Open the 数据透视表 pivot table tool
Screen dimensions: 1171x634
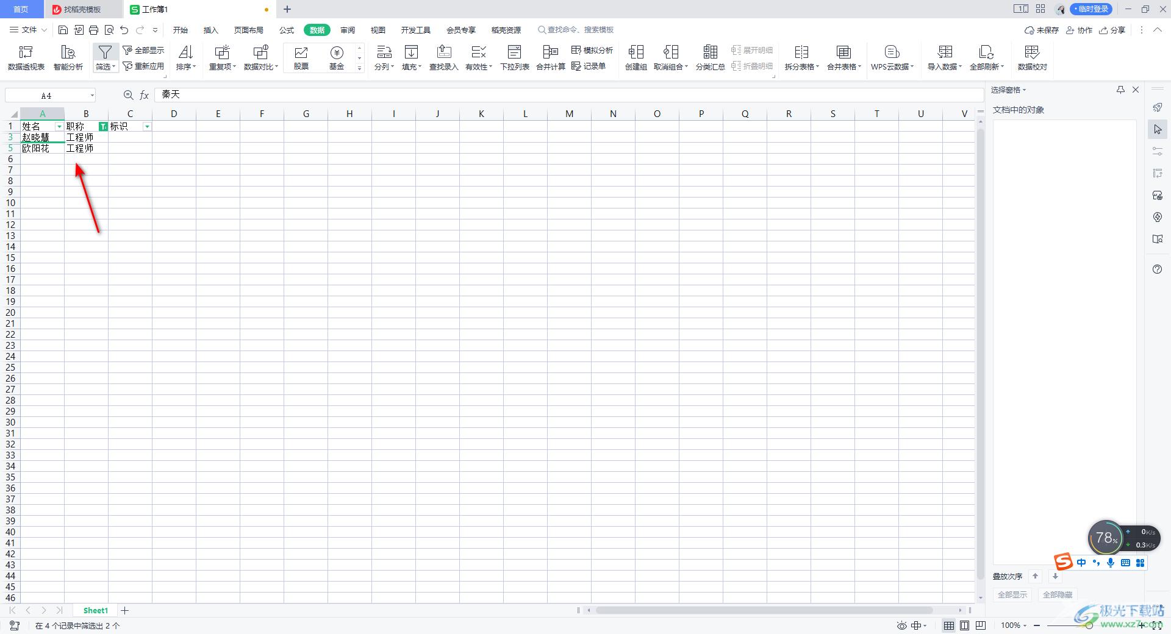[26, 58]
